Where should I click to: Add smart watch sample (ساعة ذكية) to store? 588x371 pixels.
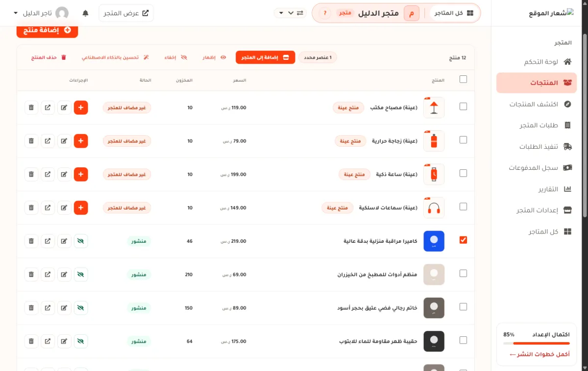click(x=81, y=174)
